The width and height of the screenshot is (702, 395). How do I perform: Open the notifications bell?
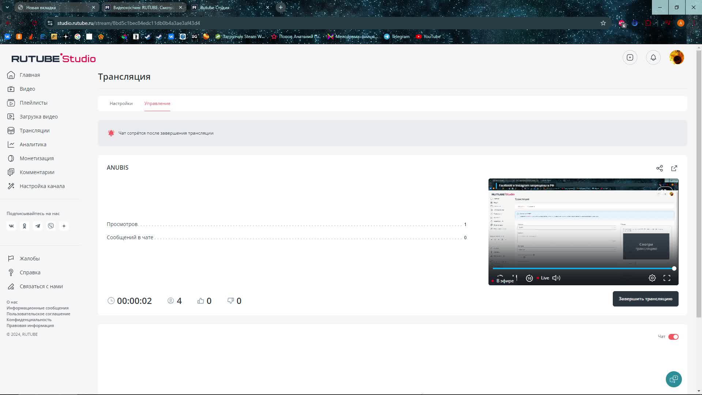(x=653, y=57)
